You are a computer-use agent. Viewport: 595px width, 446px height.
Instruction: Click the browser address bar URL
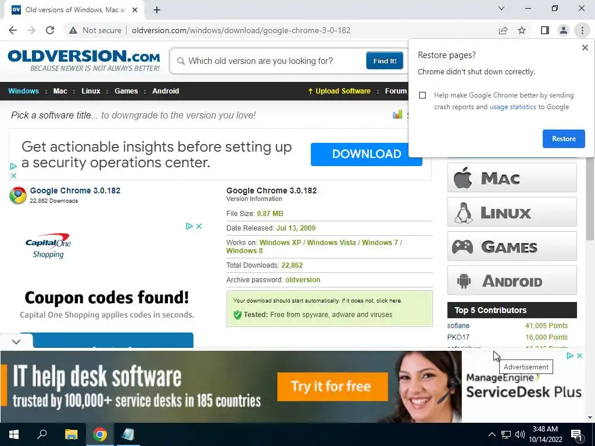pos(241,30)
